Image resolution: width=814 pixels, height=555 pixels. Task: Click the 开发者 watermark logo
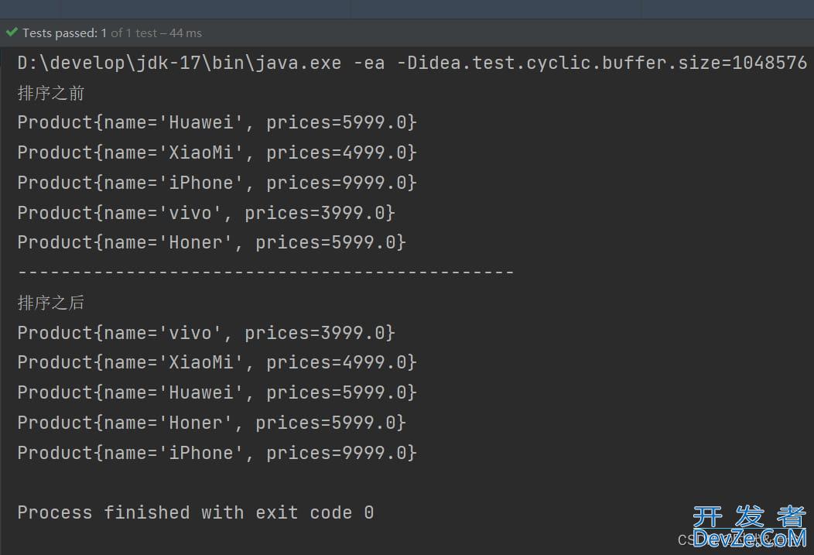(x=750, y=516)
